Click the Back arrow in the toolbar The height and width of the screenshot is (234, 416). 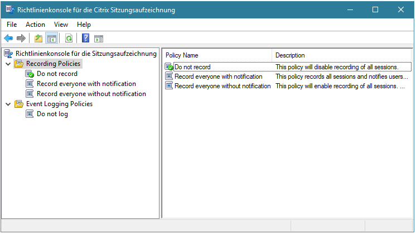point(8,39)
